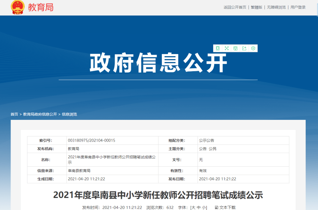Click the 无 document number cell

[244, 159]
